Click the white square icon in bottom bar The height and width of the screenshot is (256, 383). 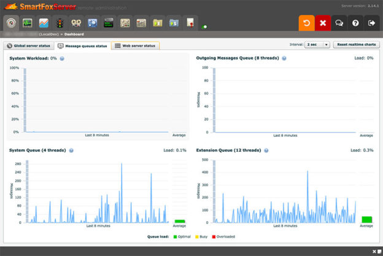click(379, 251)
